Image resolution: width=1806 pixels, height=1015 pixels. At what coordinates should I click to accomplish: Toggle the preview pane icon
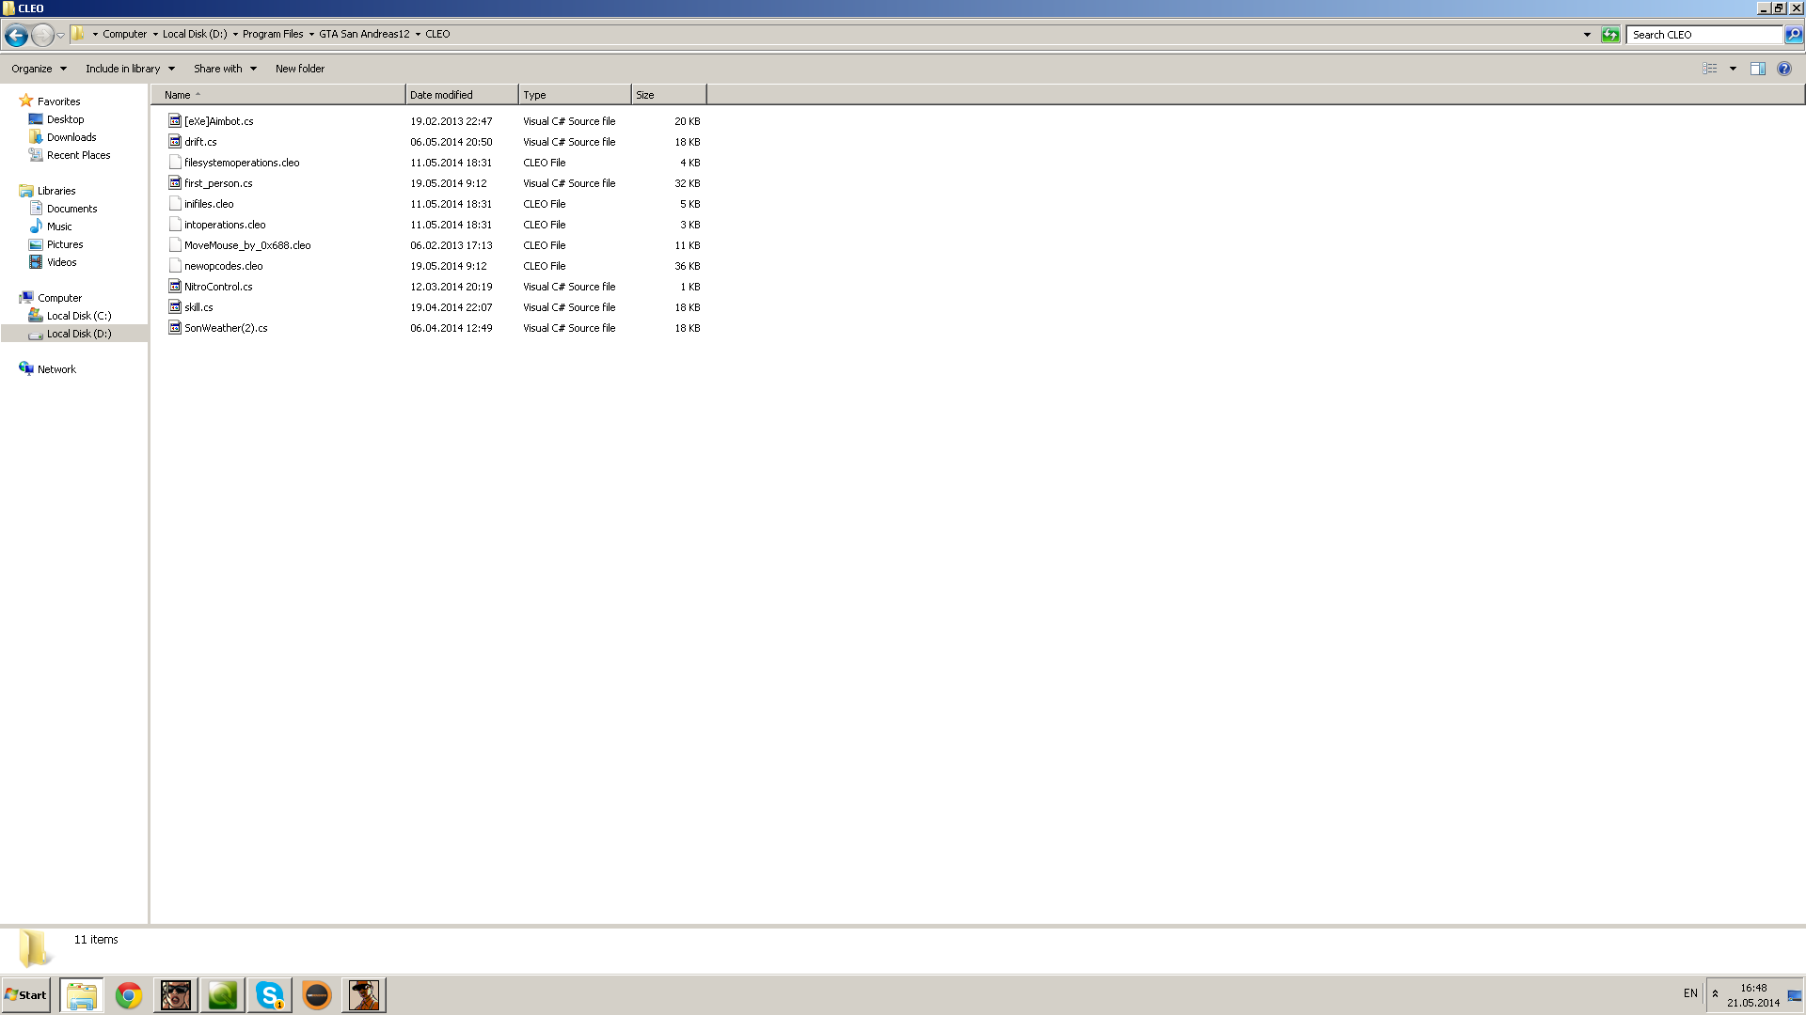pos(1757,69)
